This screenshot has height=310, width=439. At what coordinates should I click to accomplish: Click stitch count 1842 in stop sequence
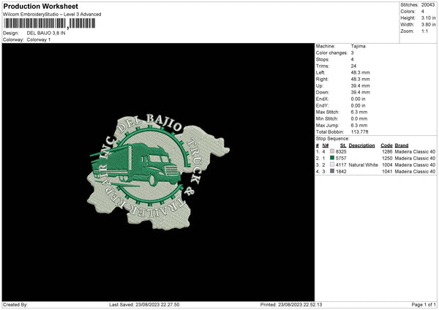341,172
